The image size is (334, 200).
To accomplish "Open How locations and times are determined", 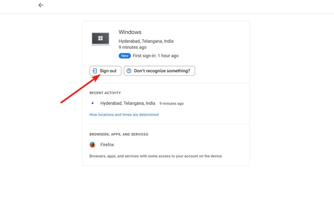I will (124, 114).
